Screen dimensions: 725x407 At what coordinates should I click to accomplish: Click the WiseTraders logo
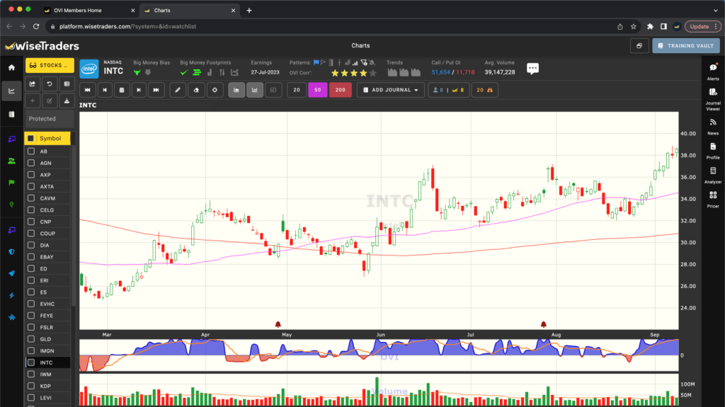pyautogui.click(x=42, y=46)
